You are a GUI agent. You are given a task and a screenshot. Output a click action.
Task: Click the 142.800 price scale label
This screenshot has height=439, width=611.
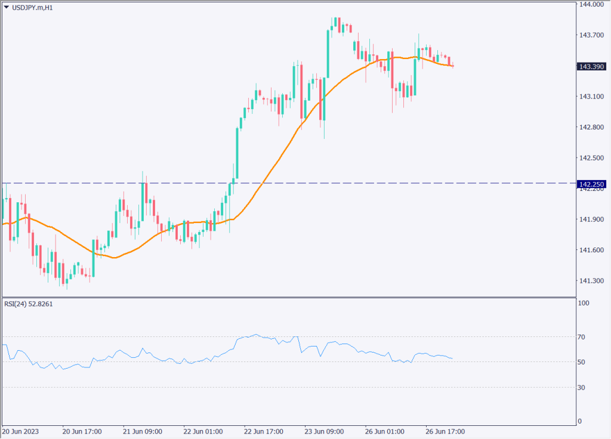[591, 127]
